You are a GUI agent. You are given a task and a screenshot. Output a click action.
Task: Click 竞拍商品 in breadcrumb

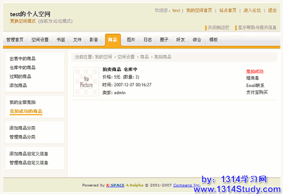pyautogui.click(x=163, y=57)
